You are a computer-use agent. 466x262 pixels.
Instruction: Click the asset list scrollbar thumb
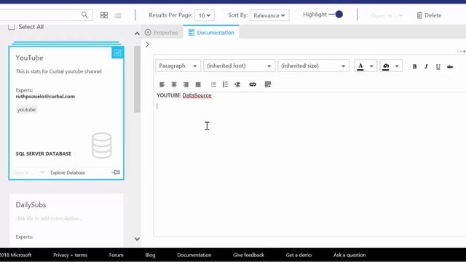pos(137,79)
